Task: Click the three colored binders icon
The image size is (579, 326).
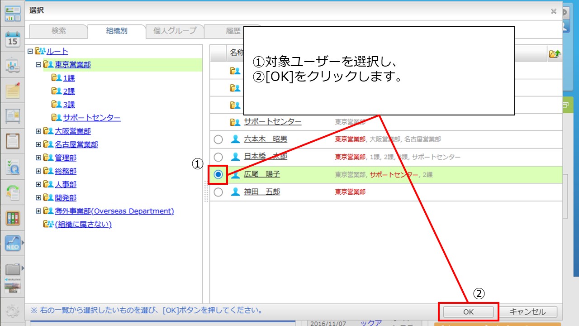Action: pos(13,218)
